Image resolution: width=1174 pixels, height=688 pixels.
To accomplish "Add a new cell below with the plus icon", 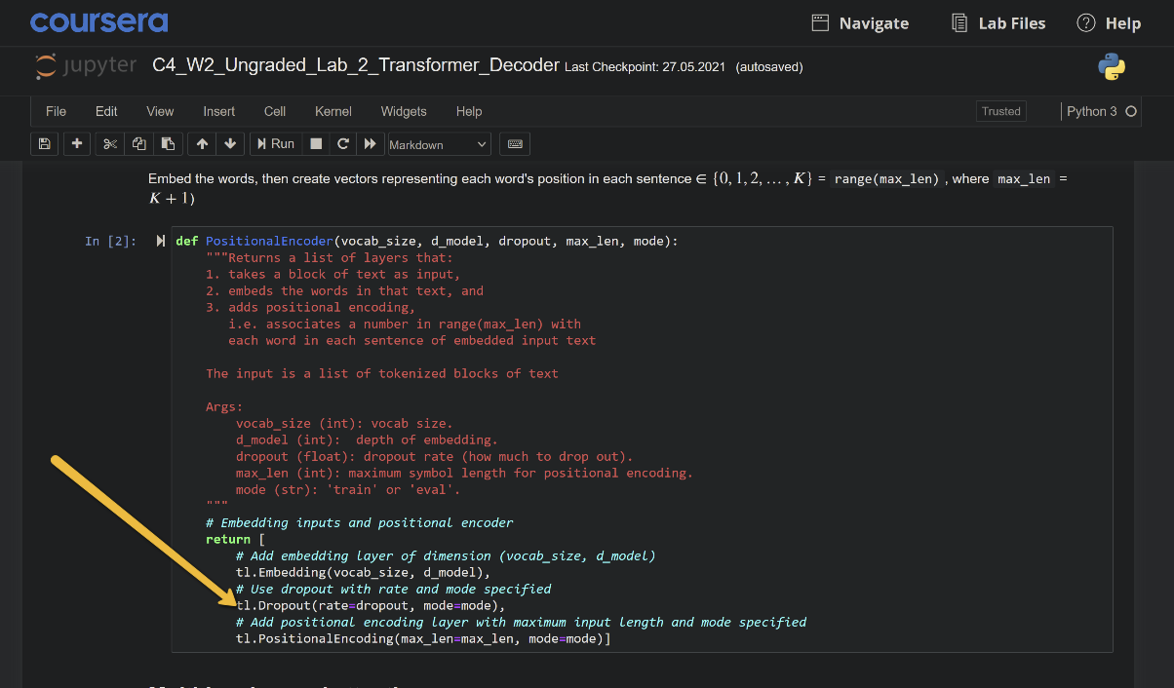I will tap(75, 143).
